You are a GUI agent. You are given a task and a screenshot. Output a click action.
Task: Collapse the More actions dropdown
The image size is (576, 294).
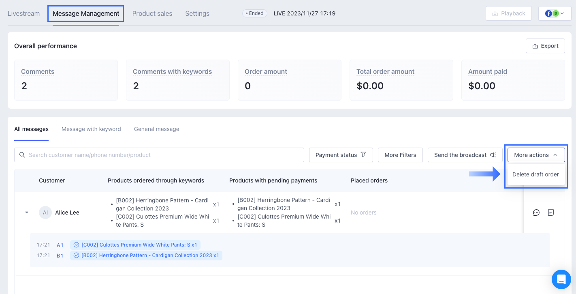536,155
